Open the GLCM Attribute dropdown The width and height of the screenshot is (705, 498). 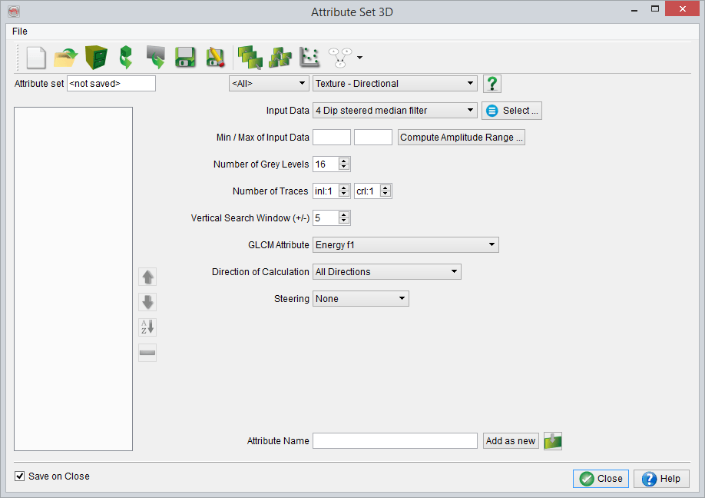[x=405, y=245]
